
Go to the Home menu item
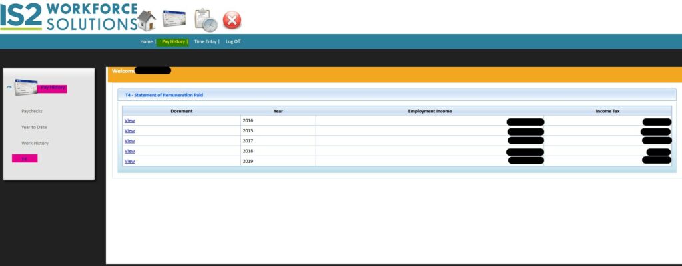pyautogui.click(x=146, y=41)
